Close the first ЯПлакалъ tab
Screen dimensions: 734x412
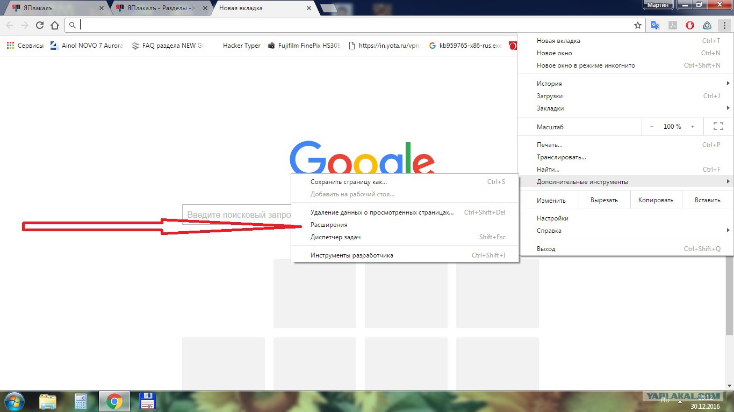(x=102, y=9)
